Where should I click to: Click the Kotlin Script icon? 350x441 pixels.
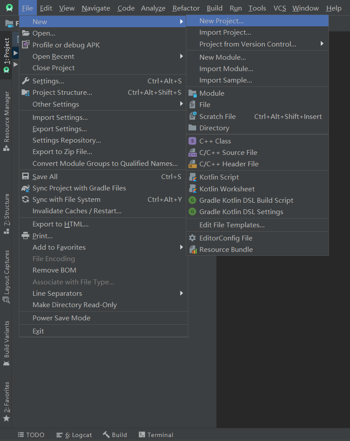click(193, 177)
